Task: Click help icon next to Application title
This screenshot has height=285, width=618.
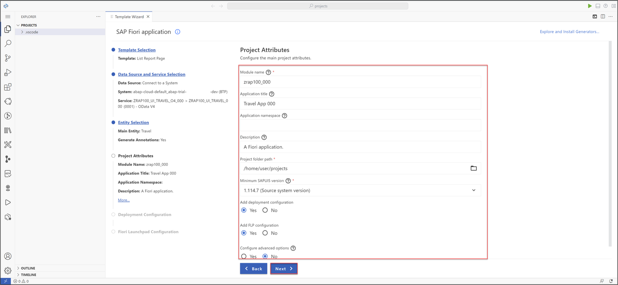Action: (x=272, y=94)
